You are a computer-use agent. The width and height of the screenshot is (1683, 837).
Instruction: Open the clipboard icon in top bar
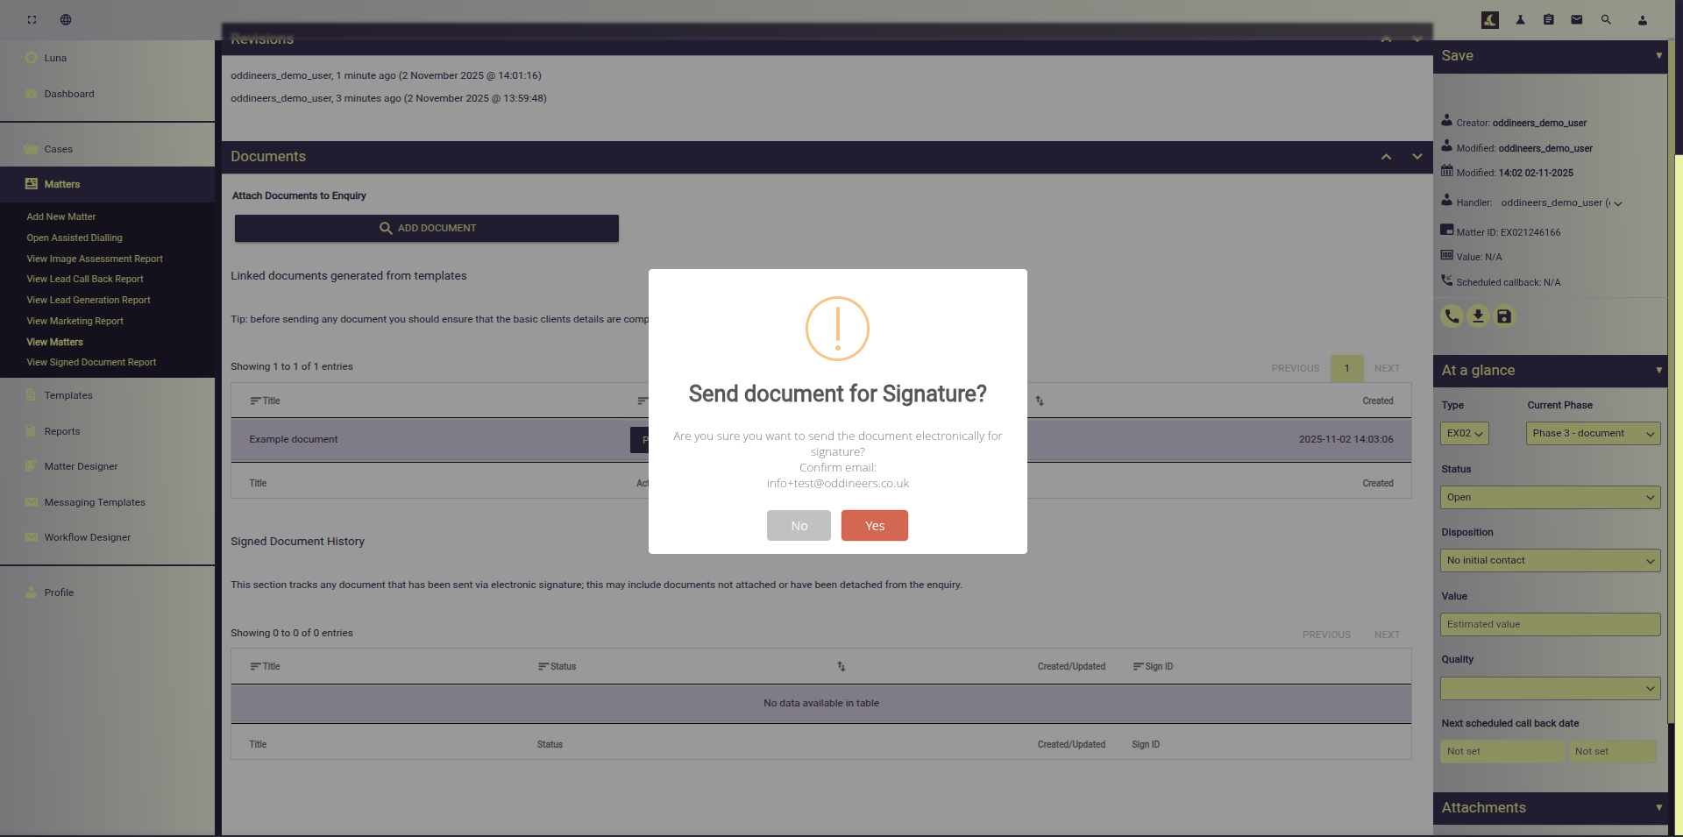coord(1548,19)
